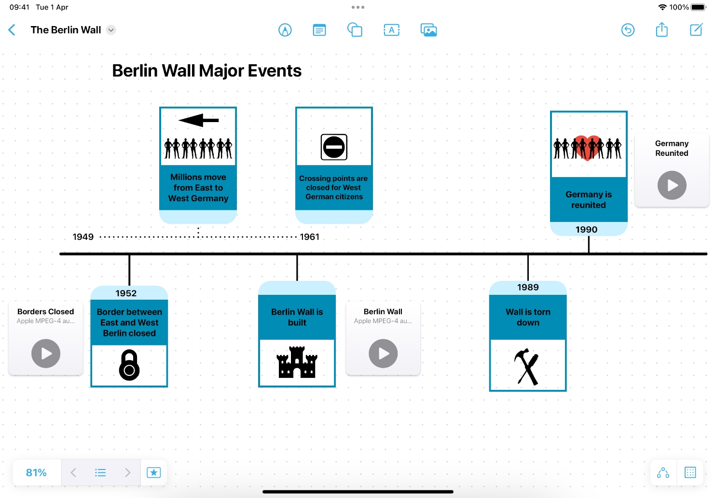Open the 81% zoom level menu
This screenshot has width=716, height=498.
coord(36,472)
